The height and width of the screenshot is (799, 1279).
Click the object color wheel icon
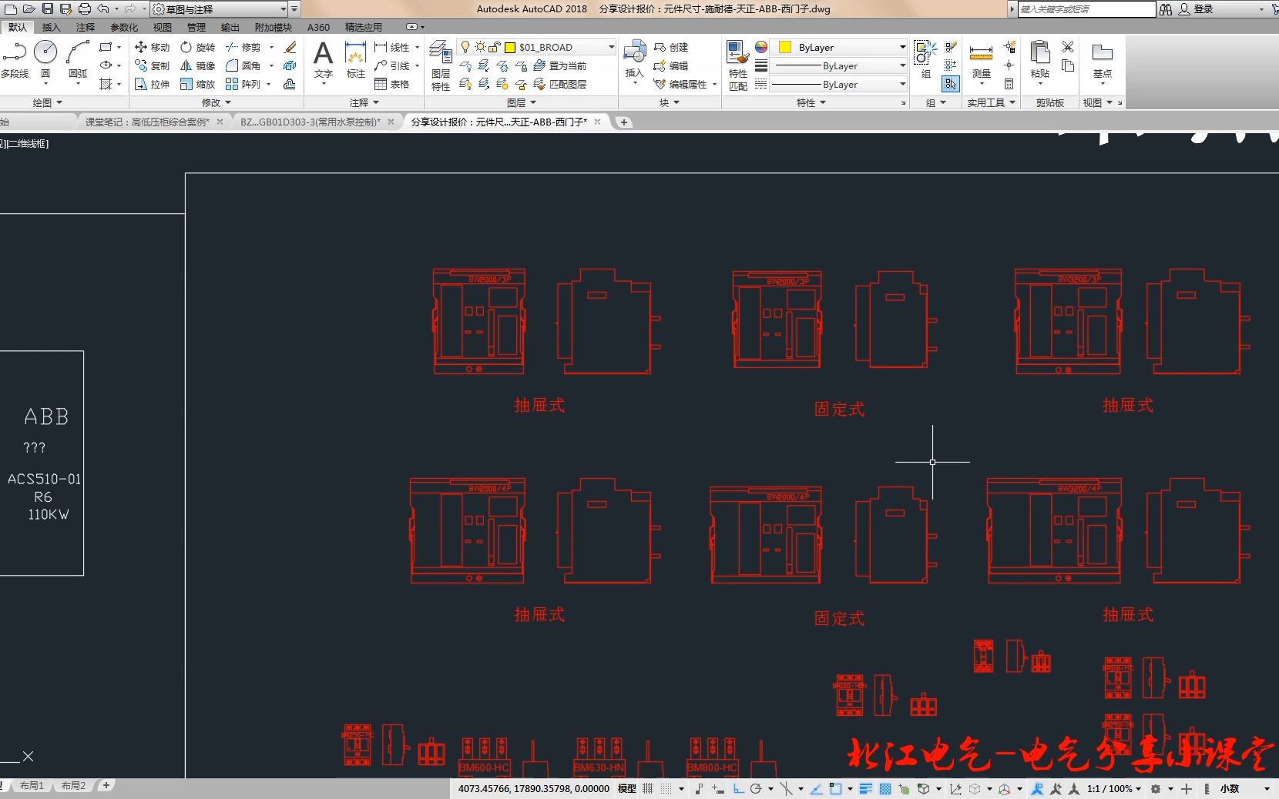click(761, 47)
